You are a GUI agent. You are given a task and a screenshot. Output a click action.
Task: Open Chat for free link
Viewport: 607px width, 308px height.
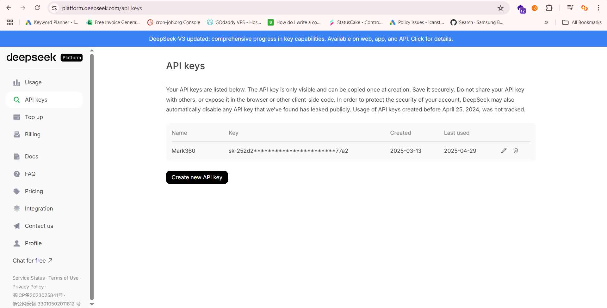(33, 261)
